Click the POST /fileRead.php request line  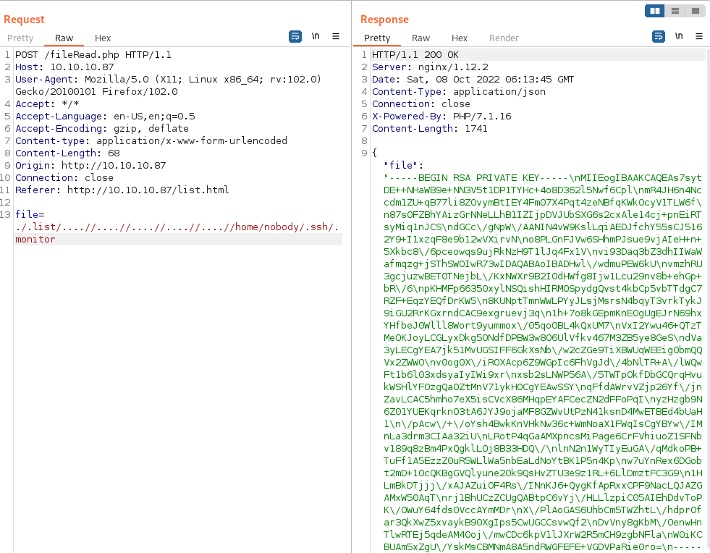click(93, 55)
